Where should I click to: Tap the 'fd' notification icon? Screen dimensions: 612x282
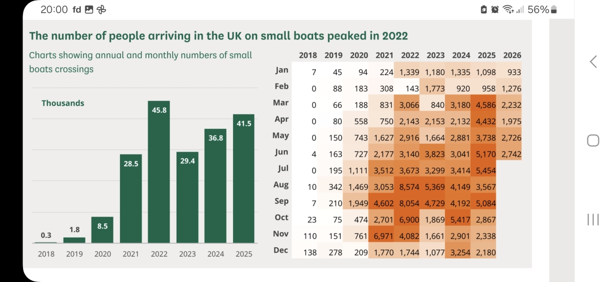click(x=77, y=9)
